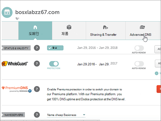Click the dropdown arrow in Nameservers row
This screenshot has width=161, height=121.
pos(84,115)
